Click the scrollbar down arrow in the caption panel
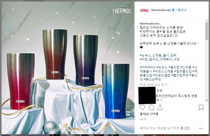Image resolution: width=210 pixels, height=136 pixels. coord(207,100)
